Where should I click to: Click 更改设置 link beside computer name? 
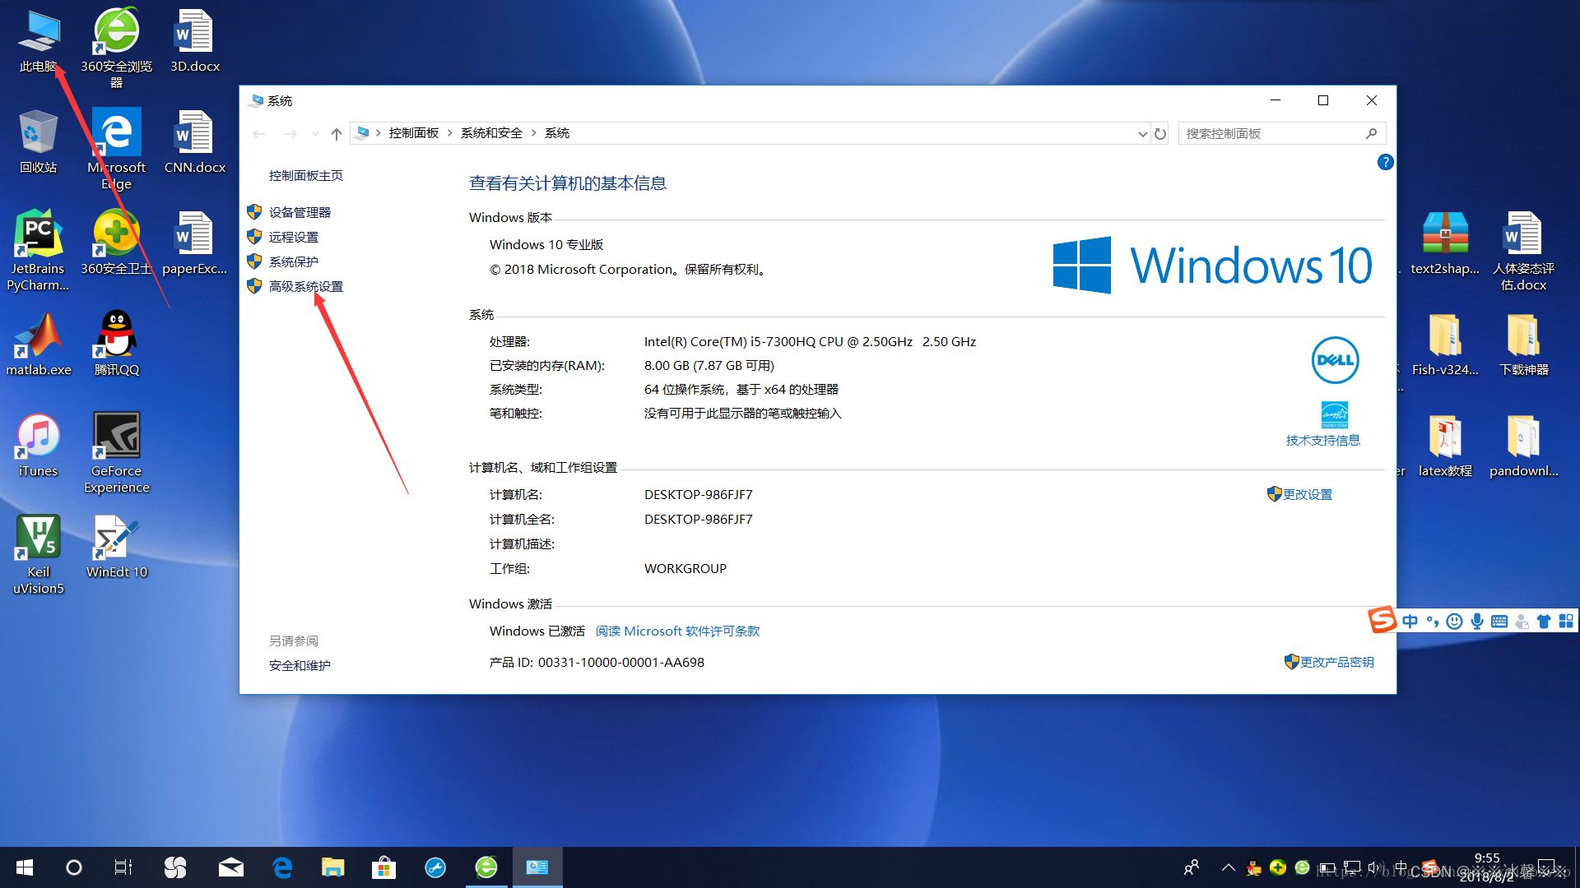(x=1307, y=494)
